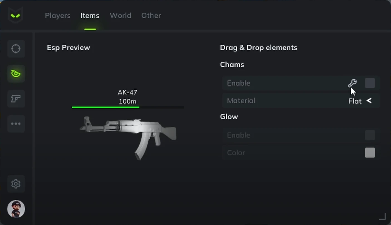Image resolution: width=391 pixels, height=225 pixels.
Task: Click the AK-47 label in Esp Preview
Action: (127, 92)
